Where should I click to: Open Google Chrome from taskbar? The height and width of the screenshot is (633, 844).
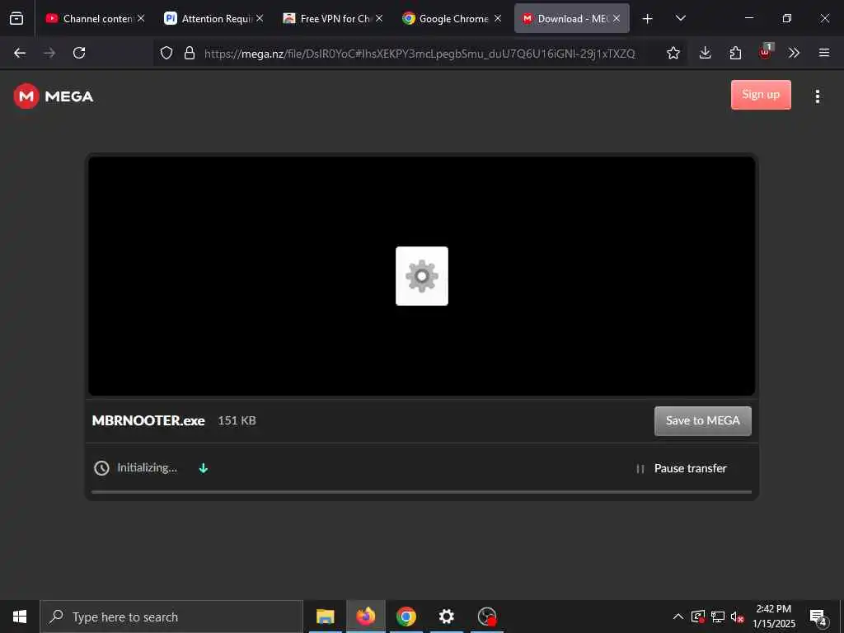[x=406, y=617]
